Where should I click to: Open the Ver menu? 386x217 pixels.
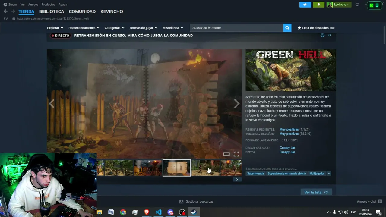(23, 5)
